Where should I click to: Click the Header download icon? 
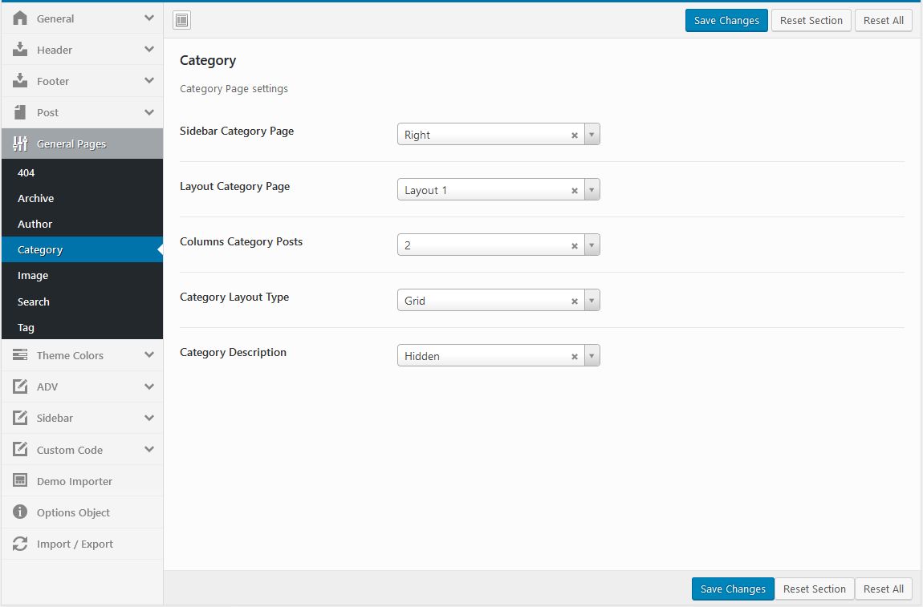[21, 50]
